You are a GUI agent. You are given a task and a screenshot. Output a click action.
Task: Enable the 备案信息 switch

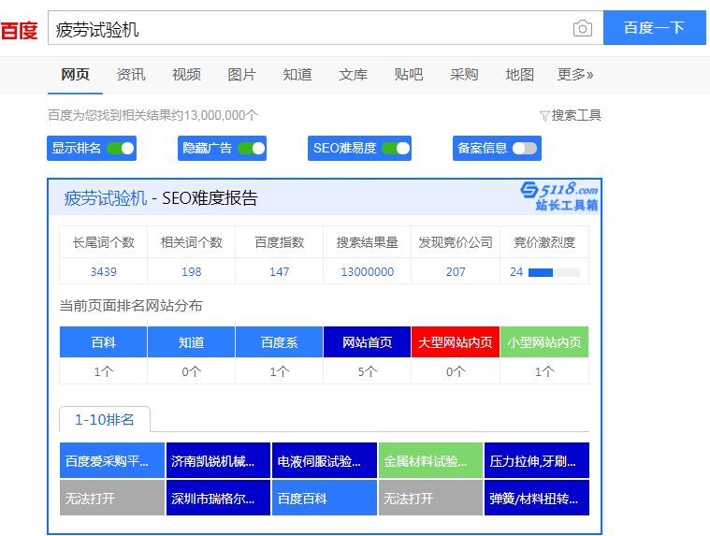coord(525,148)
